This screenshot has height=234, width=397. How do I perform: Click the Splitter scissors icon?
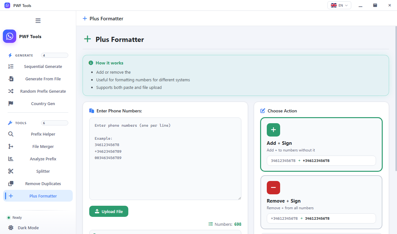tap(11, 171)
